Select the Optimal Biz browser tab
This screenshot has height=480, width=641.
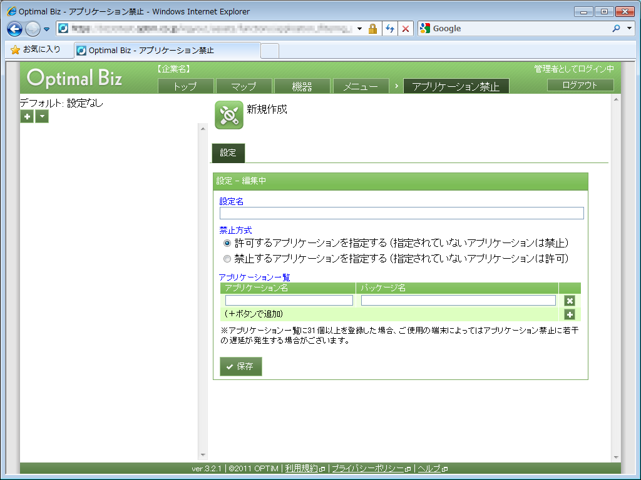click(167, 50)
